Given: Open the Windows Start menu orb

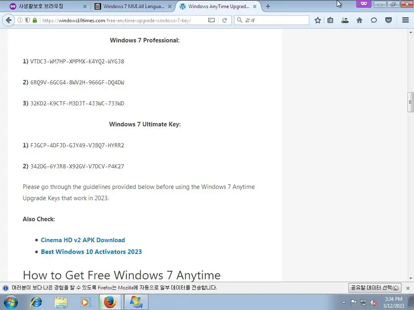Looking at the screenshot, I should pos(11,302).
